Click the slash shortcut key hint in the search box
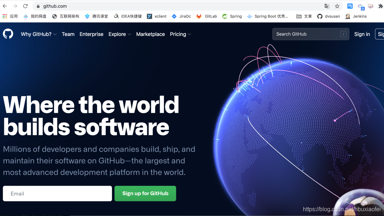384x216 pixels. point(343,34)
